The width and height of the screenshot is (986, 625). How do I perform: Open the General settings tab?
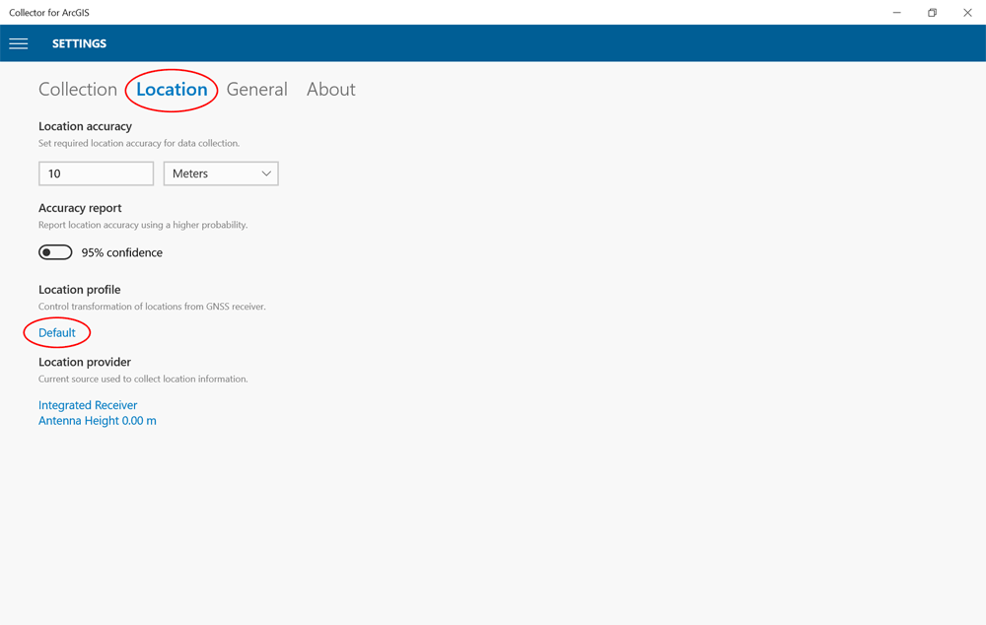tap(256, 90)
